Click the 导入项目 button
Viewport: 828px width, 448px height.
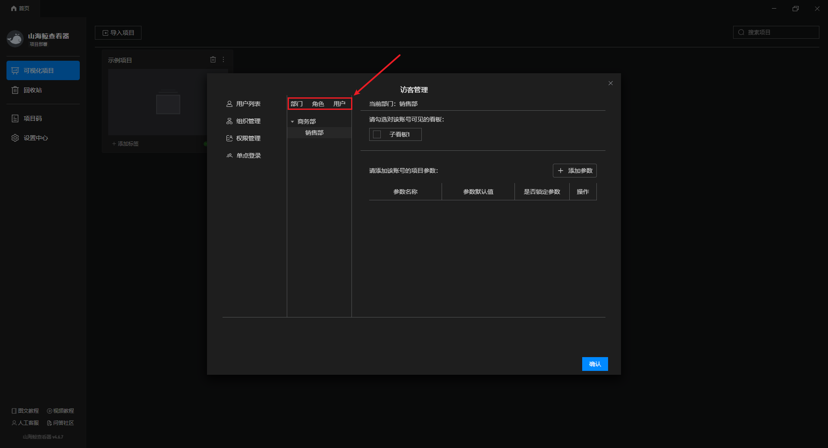pyautogui.click(x=118, y=33)
